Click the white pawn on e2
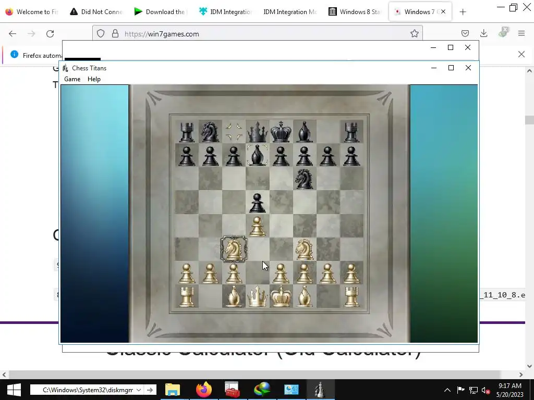The height and width of the screenshot is (400, 534). click(281, 273)
